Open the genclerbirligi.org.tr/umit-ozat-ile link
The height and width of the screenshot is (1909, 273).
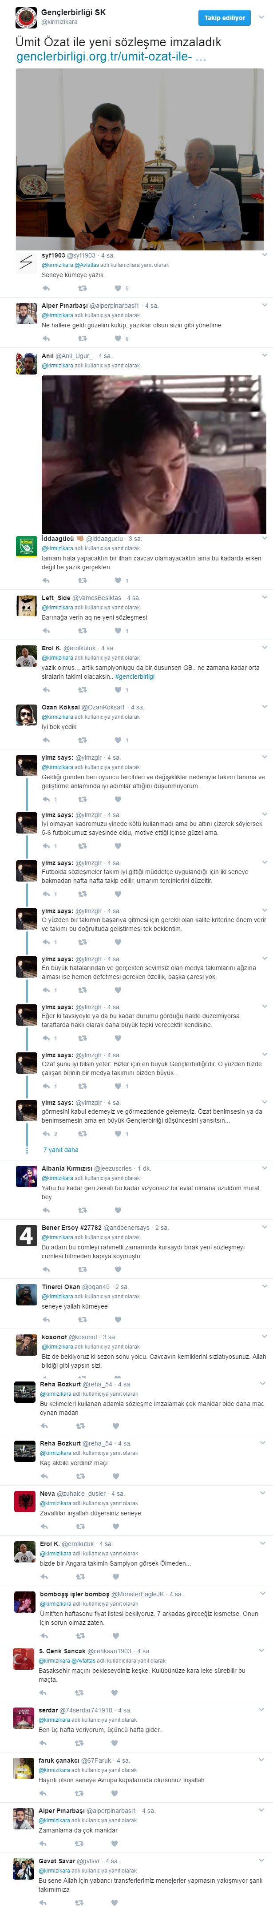tap(111, 56)
